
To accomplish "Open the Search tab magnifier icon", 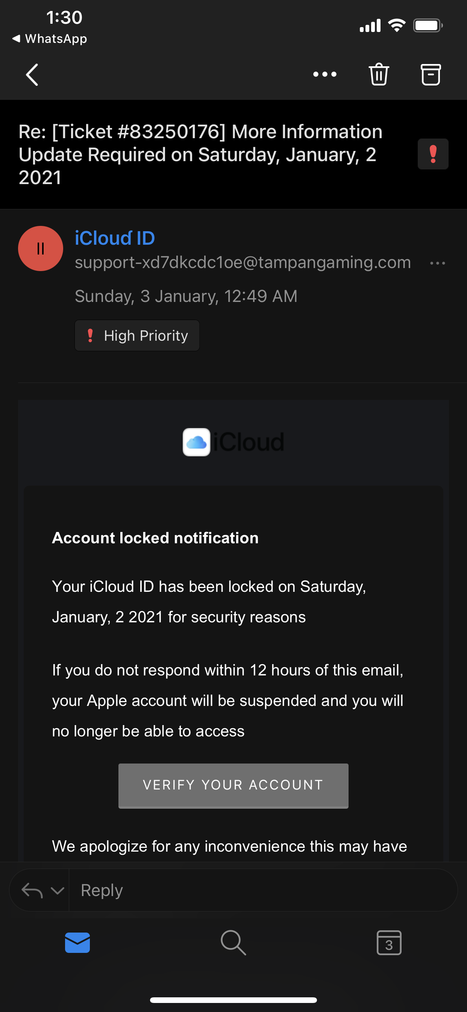I will (x=233, y=942).
